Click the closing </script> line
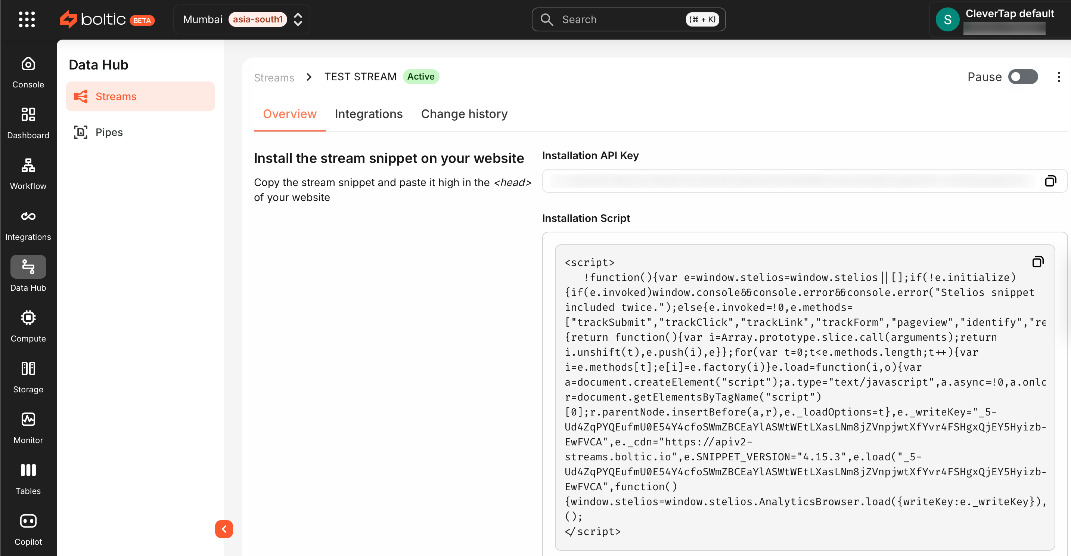The height and width of the screenshot is (556, 1071). pos(593,531)
